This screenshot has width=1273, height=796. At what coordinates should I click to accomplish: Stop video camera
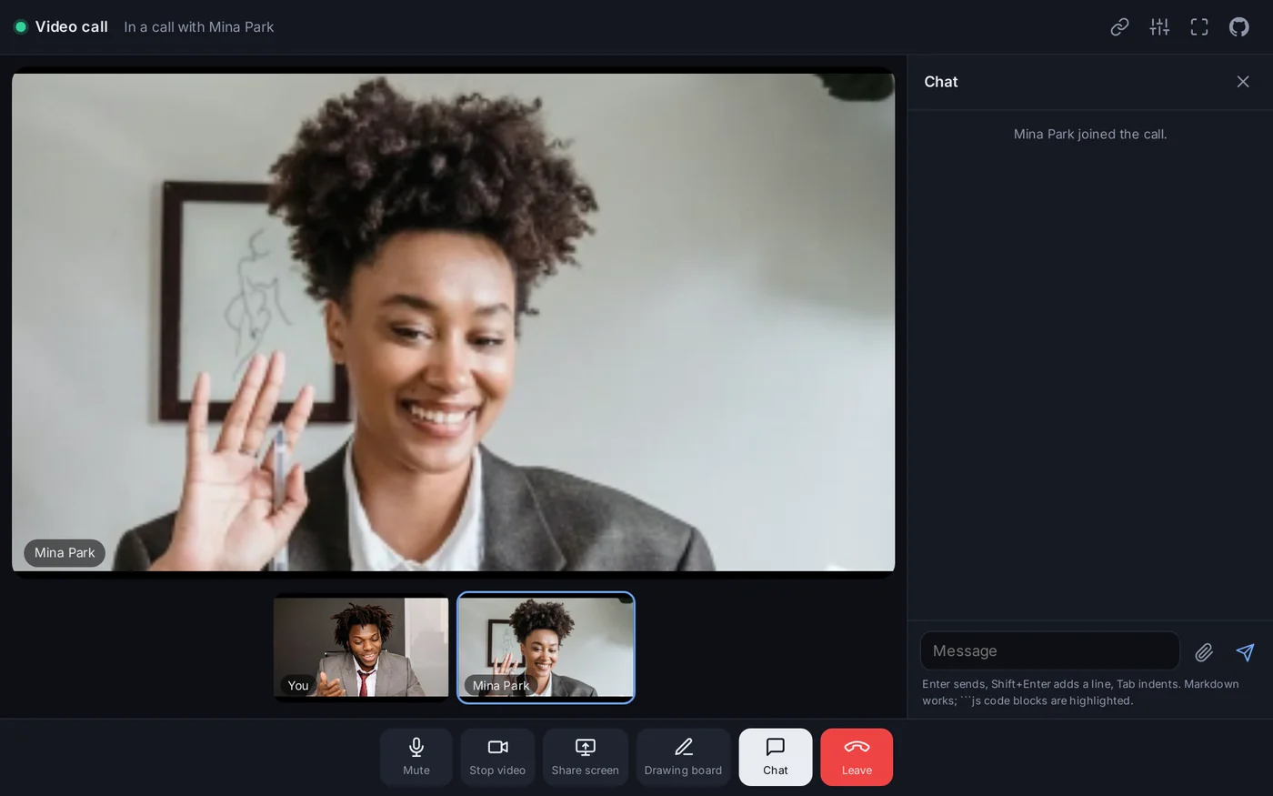tap(497, 757)
